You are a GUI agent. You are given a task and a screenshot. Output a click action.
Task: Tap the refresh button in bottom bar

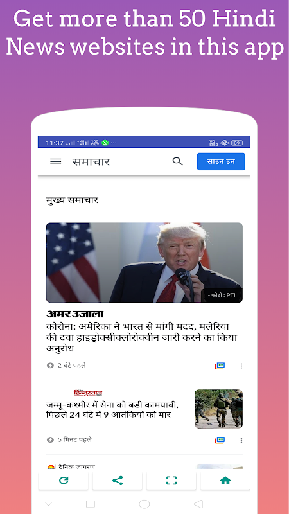(x=64, y=481)
